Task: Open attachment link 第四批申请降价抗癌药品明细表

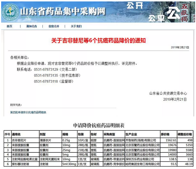Action: pyautogui.click(x=28, y=112)
